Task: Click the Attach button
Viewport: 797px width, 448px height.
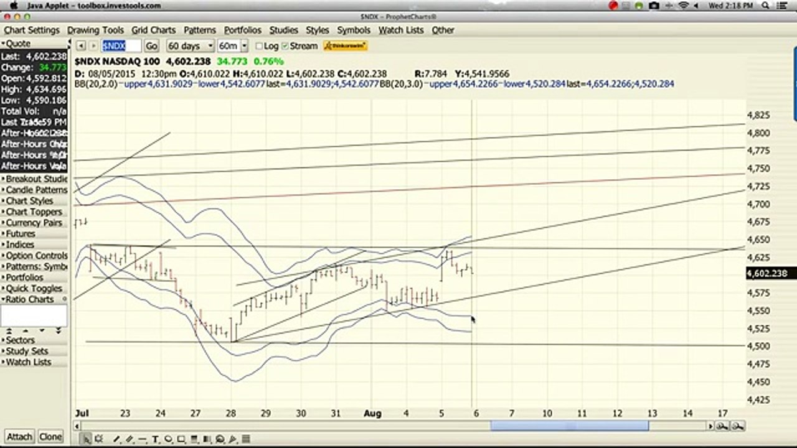Action: 19,436
